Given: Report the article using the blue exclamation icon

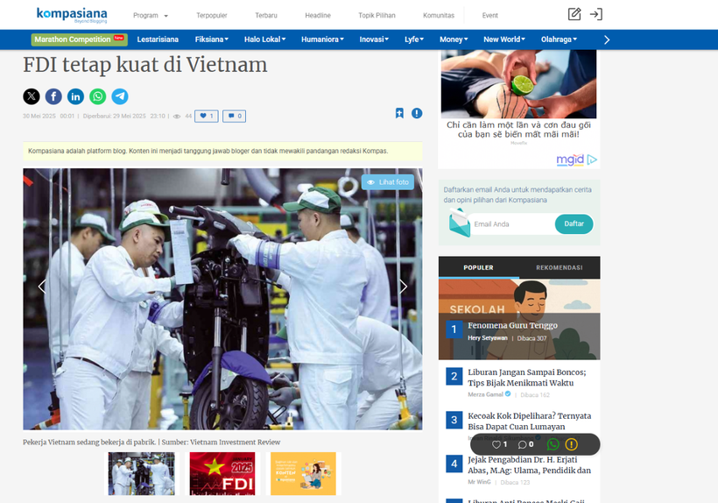Looking at the screenshot, I should 417,113.
